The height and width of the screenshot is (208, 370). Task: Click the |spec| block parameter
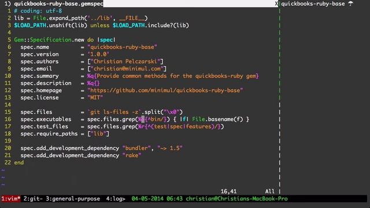[x=106, y=40]
